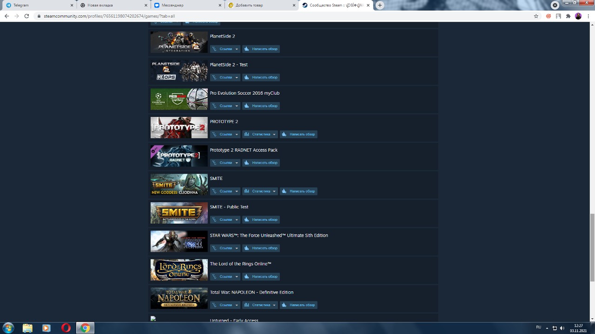Open Chrome's three-dot menu

588,16
